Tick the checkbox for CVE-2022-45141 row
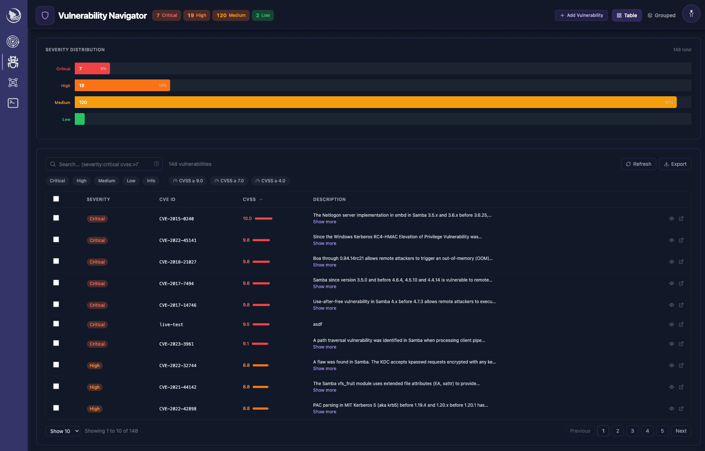 point(56,239)
